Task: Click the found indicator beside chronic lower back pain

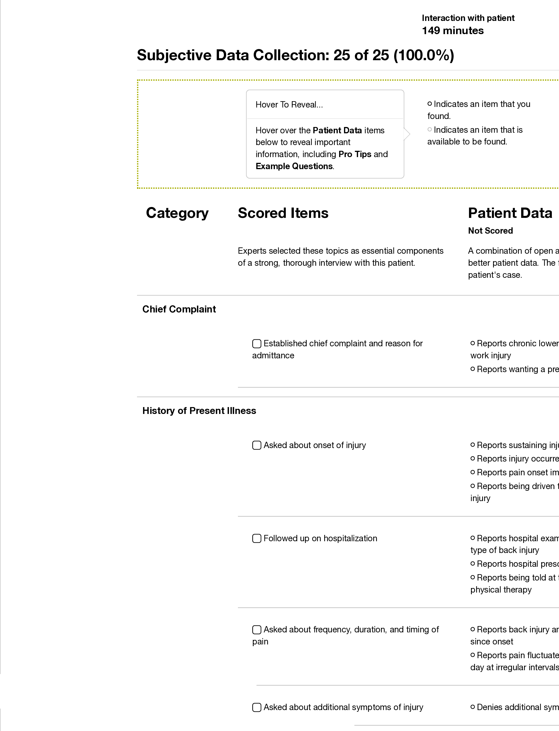Action: 473,343
